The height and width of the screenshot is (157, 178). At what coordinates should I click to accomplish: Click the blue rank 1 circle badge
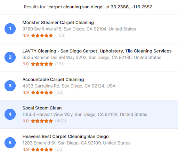click(x=10, y=29)
